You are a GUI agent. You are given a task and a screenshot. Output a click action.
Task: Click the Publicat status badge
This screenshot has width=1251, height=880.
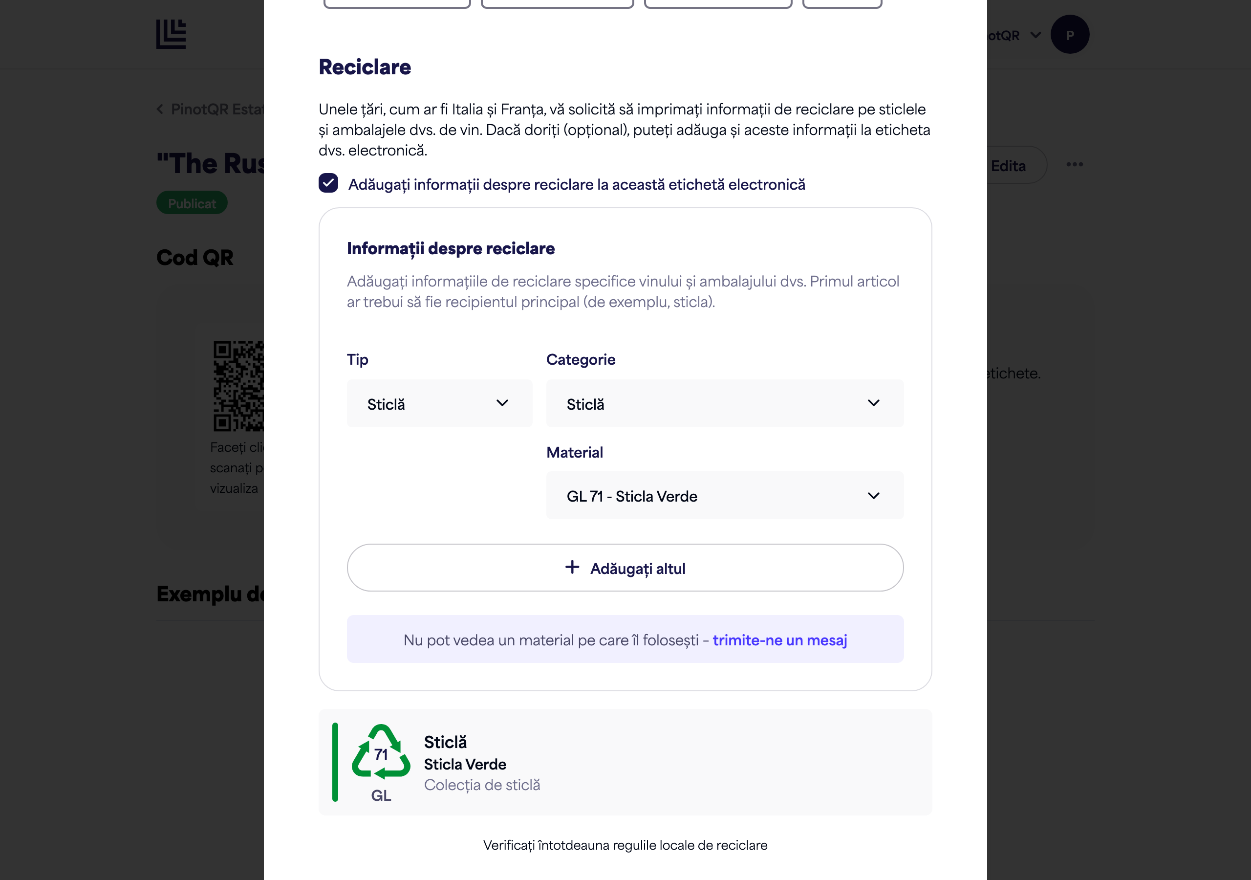tap(192, 203)
